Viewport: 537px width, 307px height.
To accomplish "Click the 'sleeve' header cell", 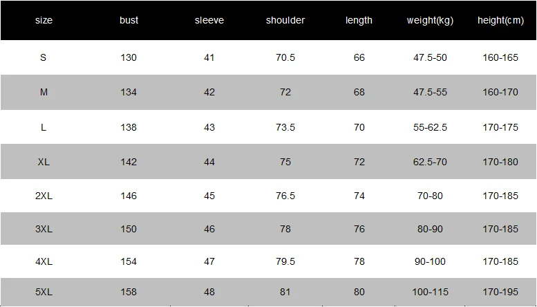I will click(209, 20).
